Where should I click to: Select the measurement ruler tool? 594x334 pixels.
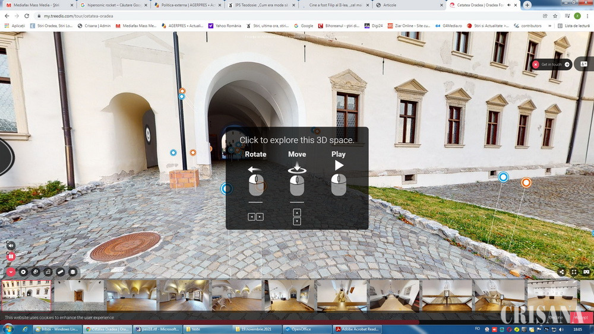click(61, 272)
